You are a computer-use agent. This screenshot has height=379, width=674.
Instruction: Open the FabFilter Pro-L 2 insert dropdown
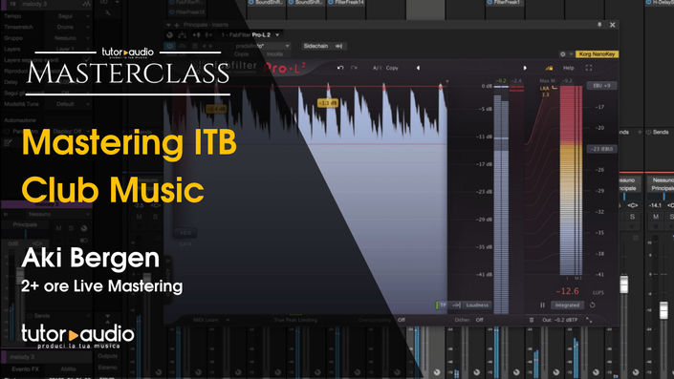coord(250,34)
